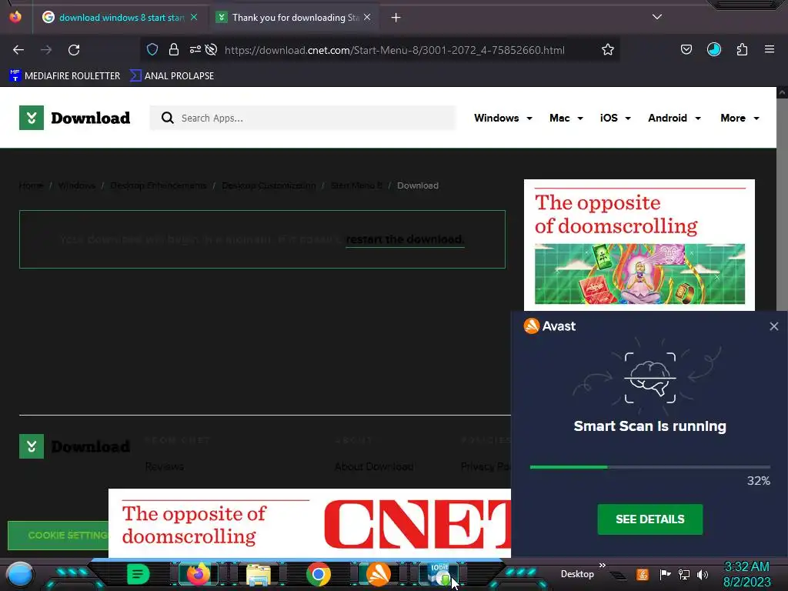The width and height of the screenshot is (788, 591).
Task: Focus the Search Apps input field
Action: coord(302,118)
